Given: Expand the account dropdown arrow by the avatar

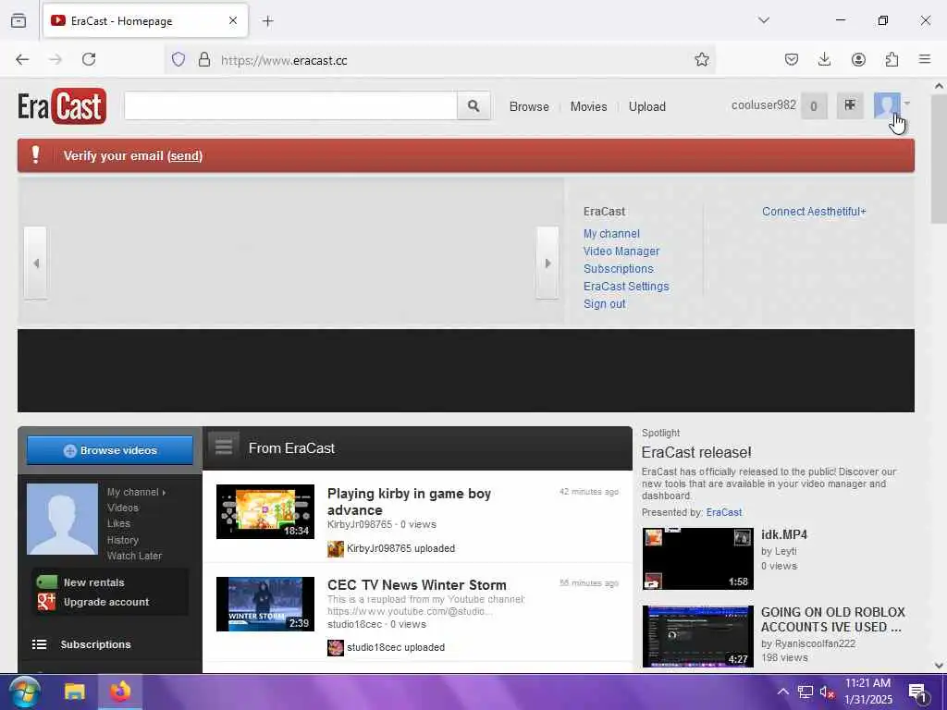Looking at the screenshot, I should point(907,104).
